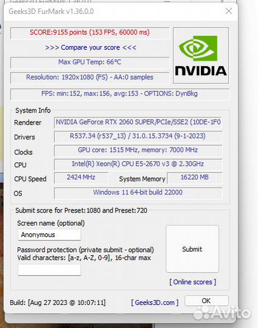Click the System Memory 16220 MB field
Screen dimensions: 258x328
pyautogui.click(x=194, y=178)
